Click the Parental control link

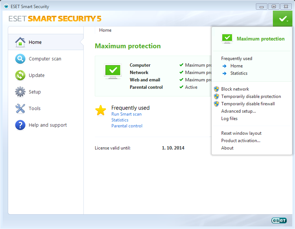tap(127, 126)
